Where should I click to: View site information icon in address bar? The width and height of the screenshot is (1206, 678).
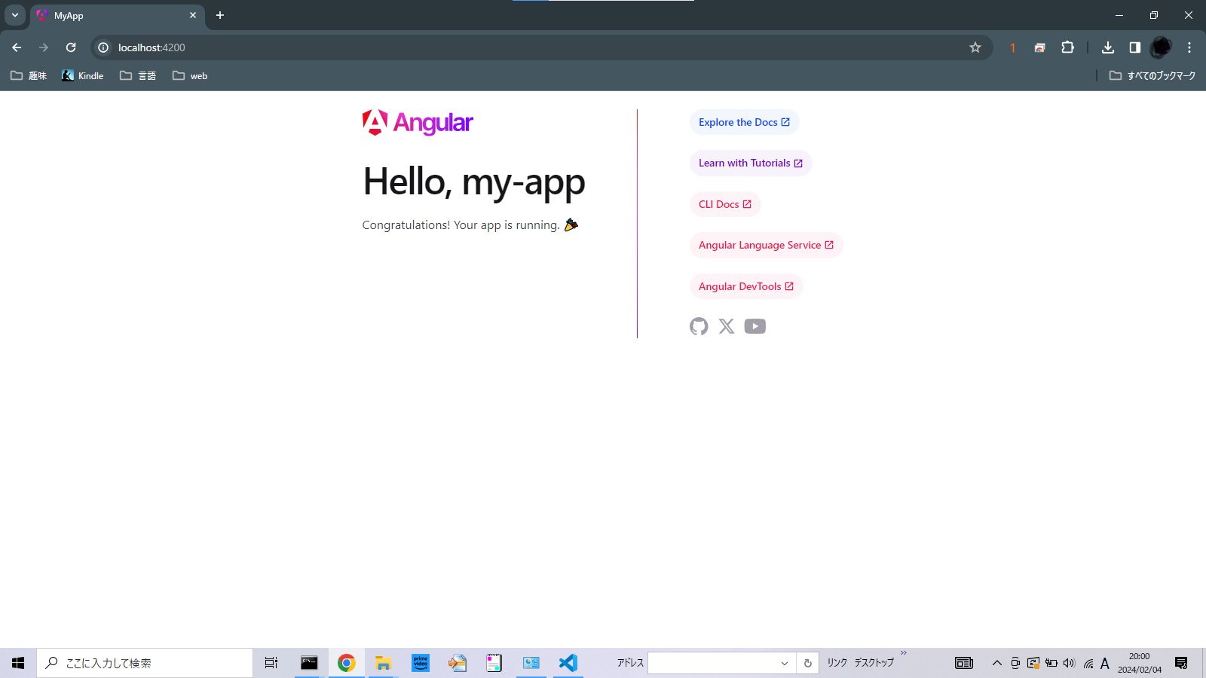tap(103, 47)
